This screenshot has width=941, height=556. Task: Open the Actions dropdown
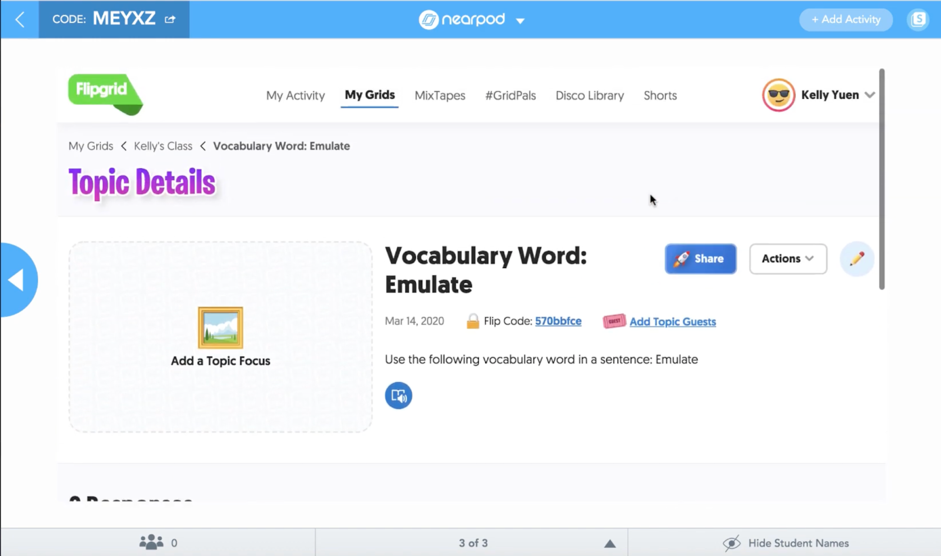pyautogui.click(x=787, y=259)
